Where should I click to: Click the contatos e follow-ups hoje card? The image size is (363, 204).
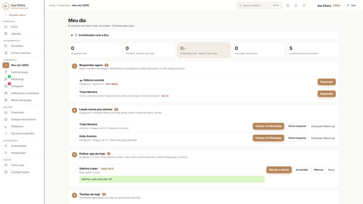point(149,50)
